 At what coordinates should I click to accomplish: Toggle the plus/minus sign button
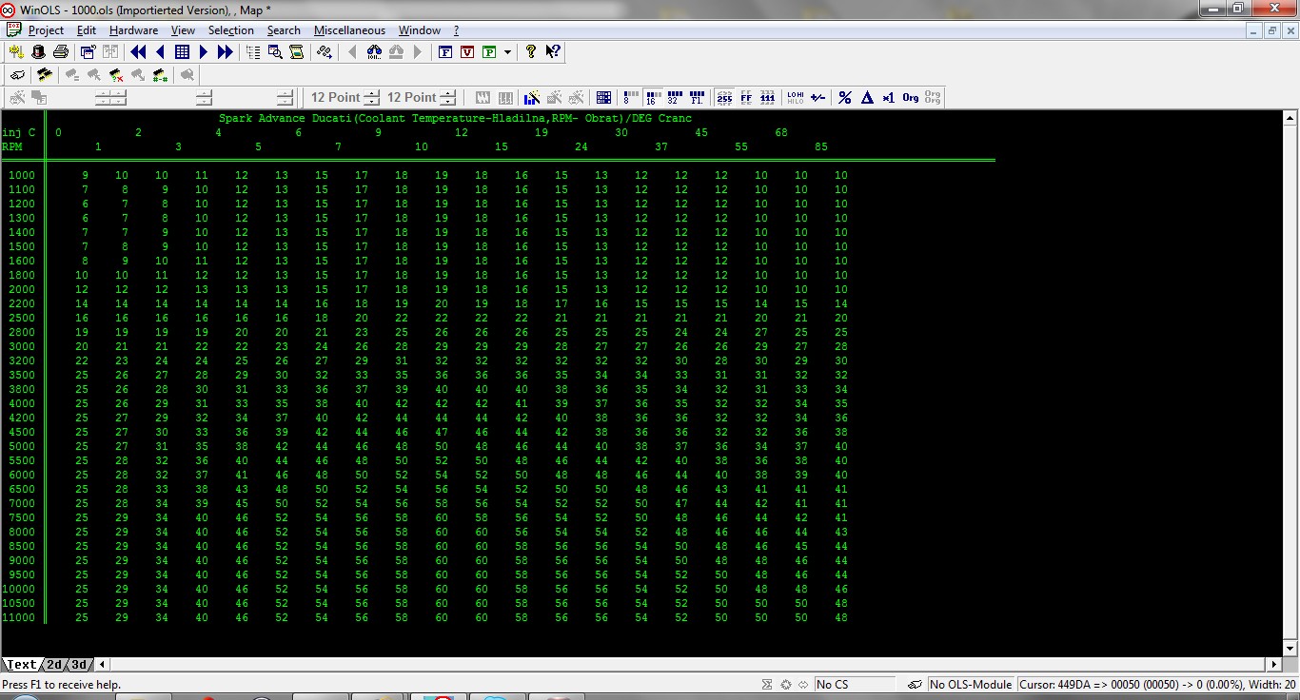pyautogui.click(x=817, y=97)
